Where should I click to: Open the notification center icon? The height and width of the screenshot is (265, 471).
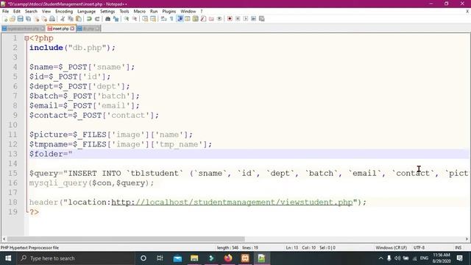459,258
